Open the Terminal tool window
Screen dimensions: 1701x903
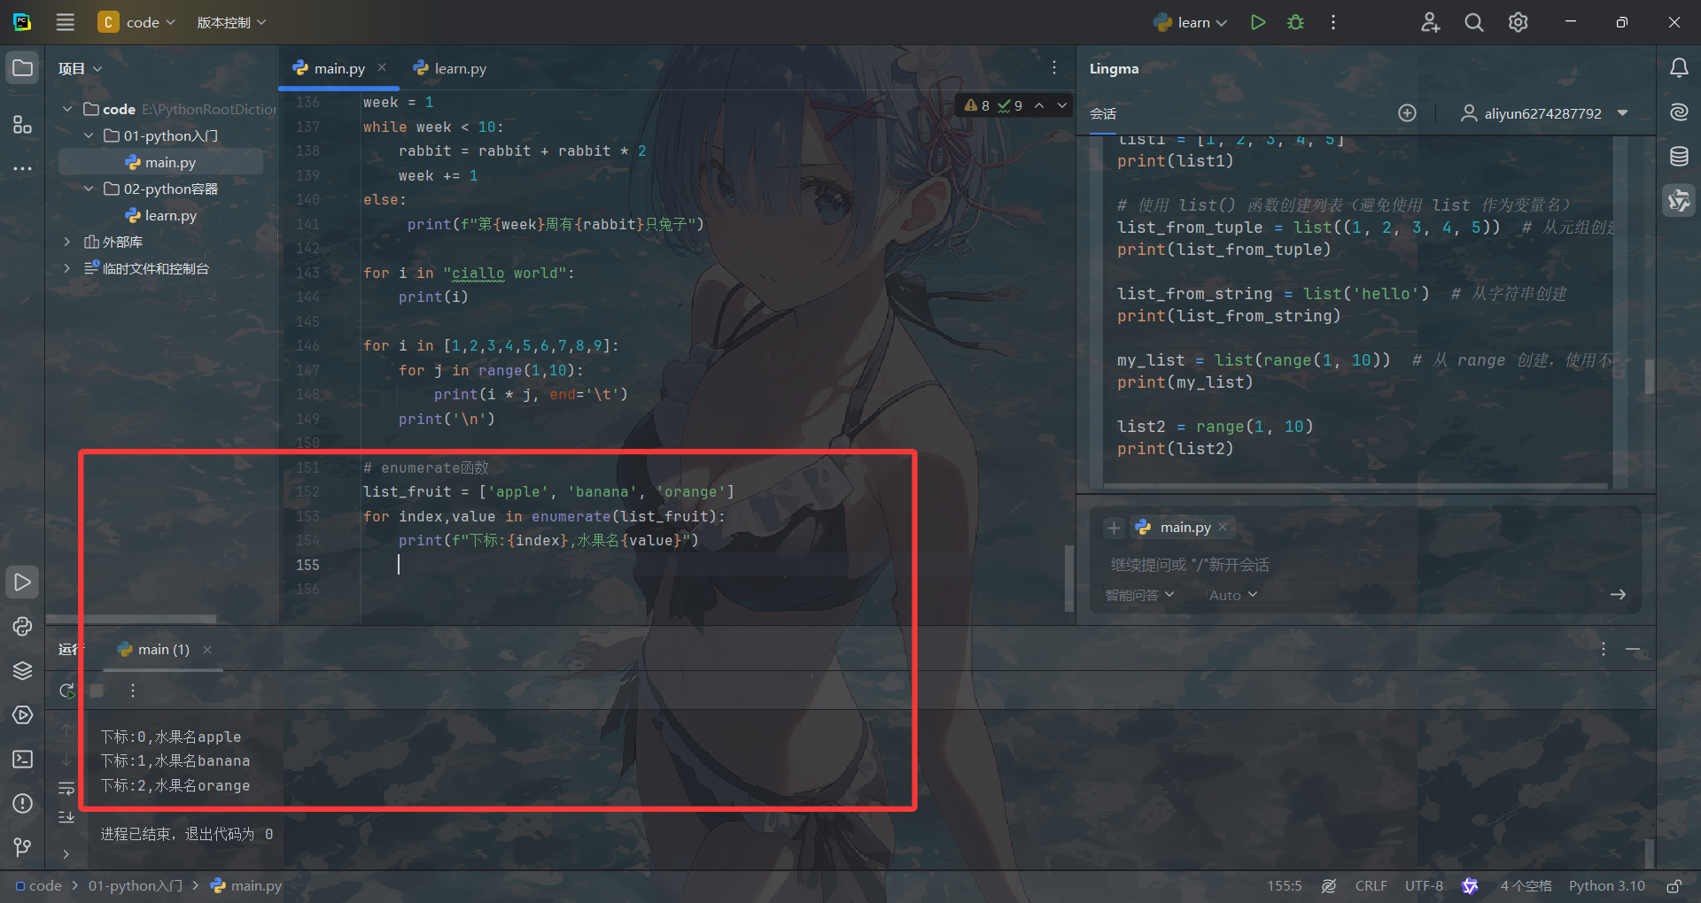[x=23, y=759]
